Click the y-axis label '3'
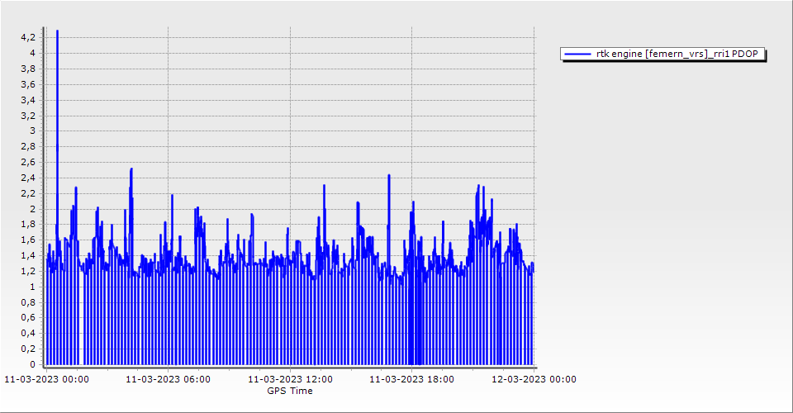Image resolution: width=793 pixels, height=413 pixels. [x=32, y=131]
